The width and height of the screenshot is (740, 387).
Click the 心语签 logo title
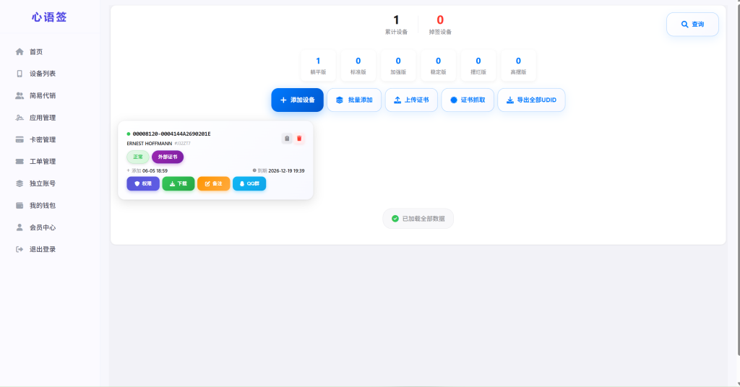[50, 17]
